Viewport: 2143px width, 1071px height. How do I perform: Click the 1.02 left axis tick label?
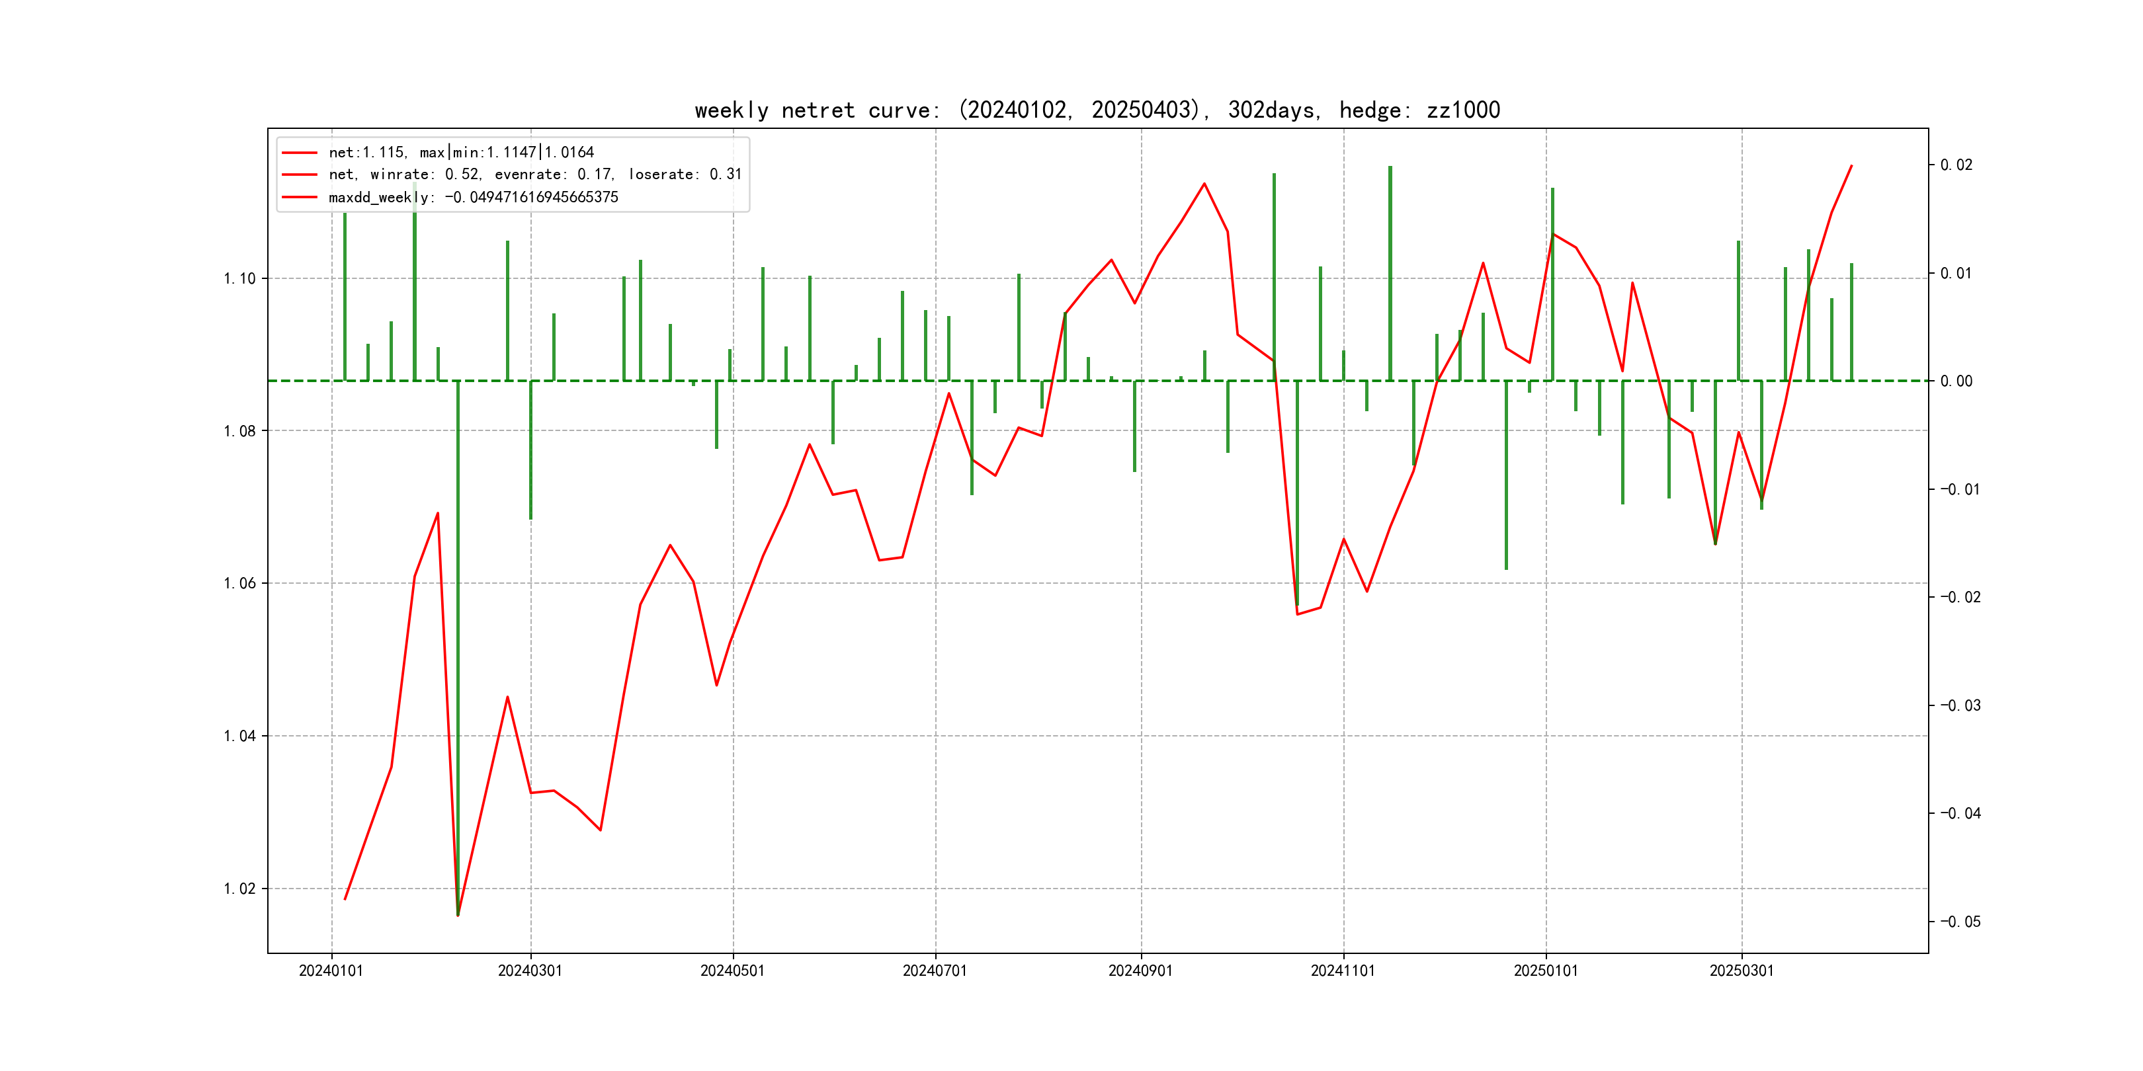(239, 889)
